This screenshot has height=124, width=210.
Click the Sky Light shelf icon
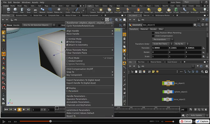tap(169, 10)
